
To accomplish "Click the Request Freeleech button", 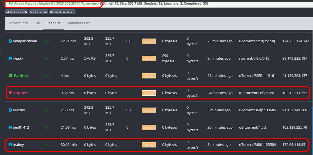I will click(x=62, y=12).
